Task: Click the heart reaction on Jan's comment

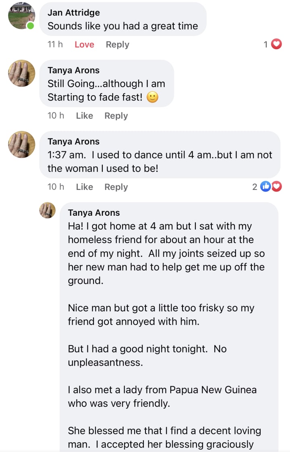Action: click(x=276, y=44)
